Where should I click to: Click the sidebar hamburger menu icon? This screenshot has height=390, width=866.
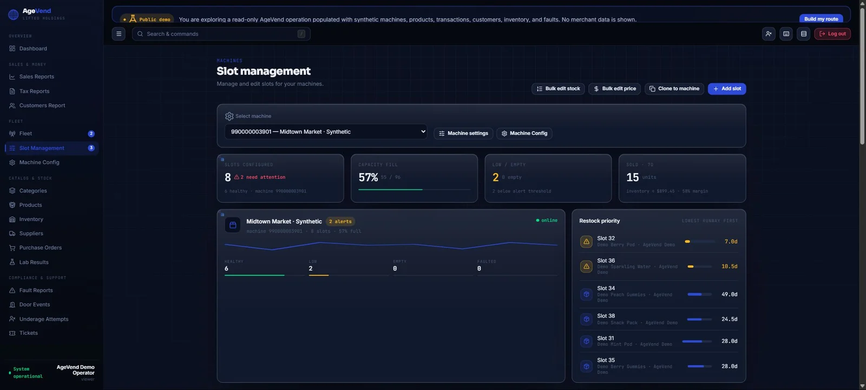pyautogui.click(x=119, y=34)
